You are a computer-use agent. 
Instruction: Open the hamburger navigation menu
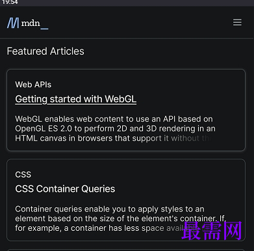click(x=237, y=22)
